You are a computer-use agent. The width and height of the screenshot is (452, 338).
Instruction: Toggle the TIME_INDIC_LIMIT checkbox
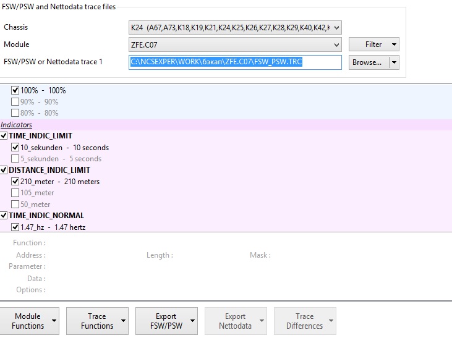click(4, 136)
